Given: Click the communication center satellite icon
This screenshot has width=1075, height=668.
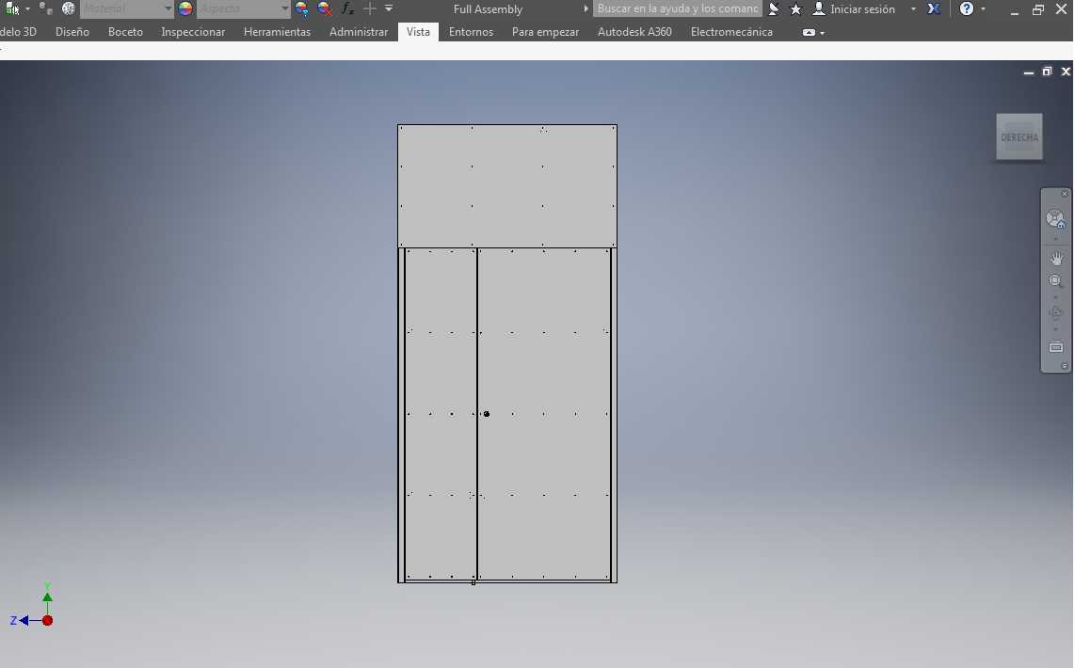Looking at the screenshot, I should [774, 8].
